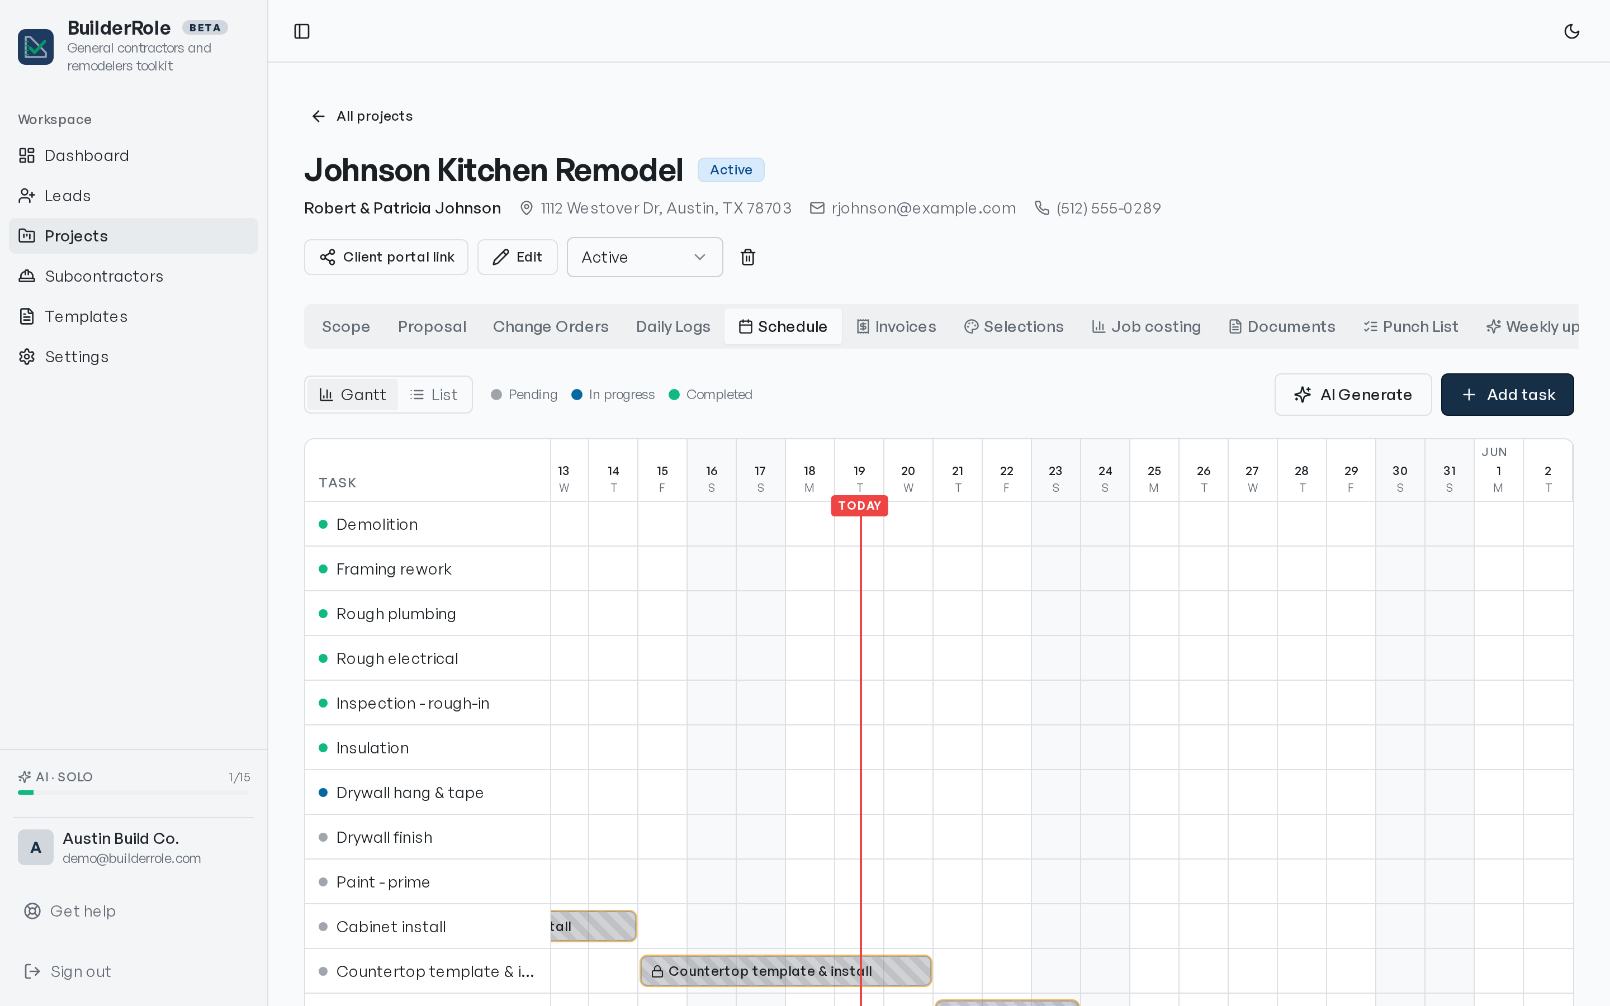
Task: Click the TODAY marker on timeline
Action: (860, 506)
